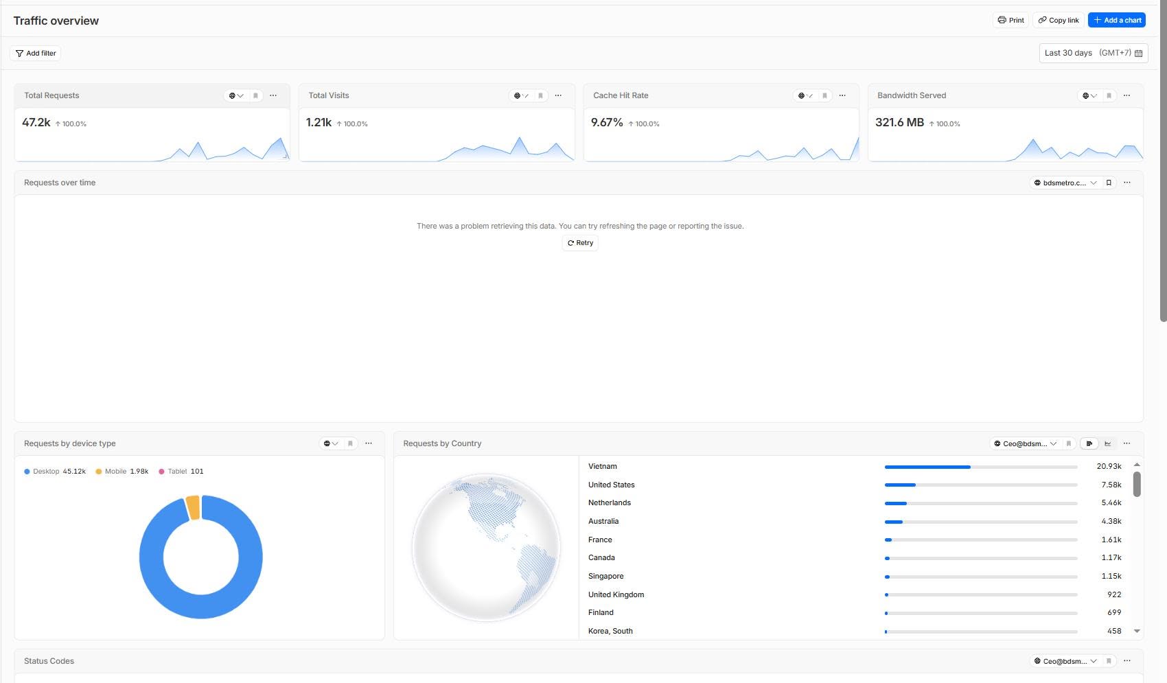
Task: Toggle the Mobile legend item
Action: (122, 472)
